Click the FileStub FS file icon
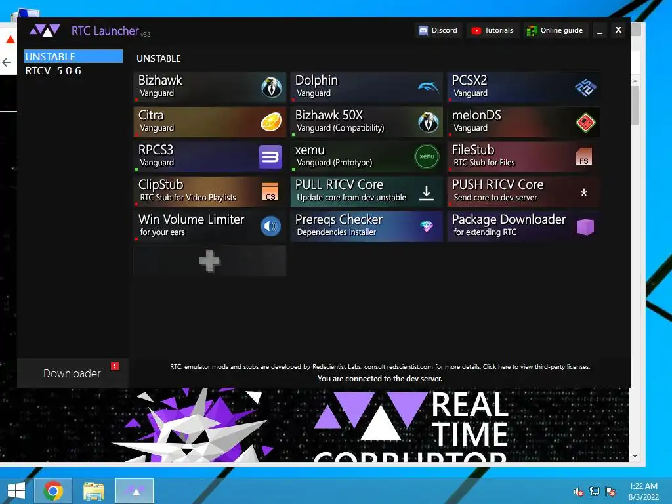Viewport: 672px width, 504px height. coord(584,157)
